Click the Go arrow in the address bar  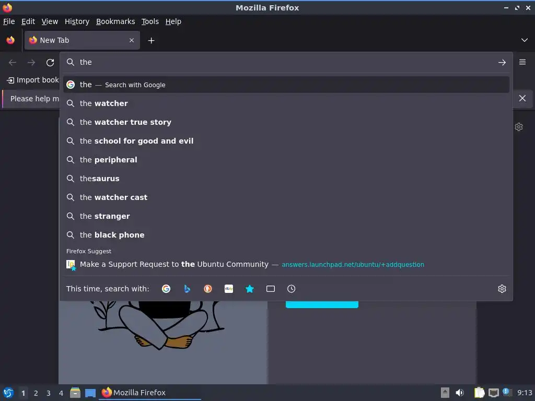tap(502, 63)
